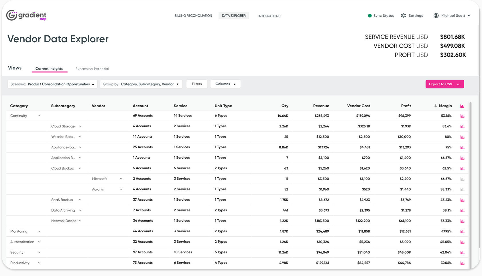The width and height of the screenshot is (482, 276).
Task: Collapse the Continuity category
Action: pyautogui.click(x=39, y=116)
